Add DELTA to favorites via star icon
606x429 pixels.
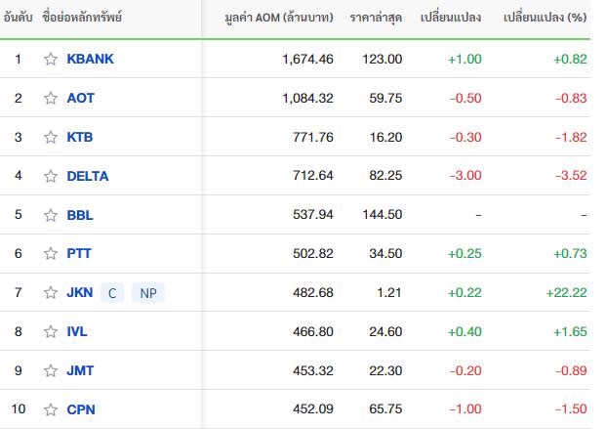[51, 176]
